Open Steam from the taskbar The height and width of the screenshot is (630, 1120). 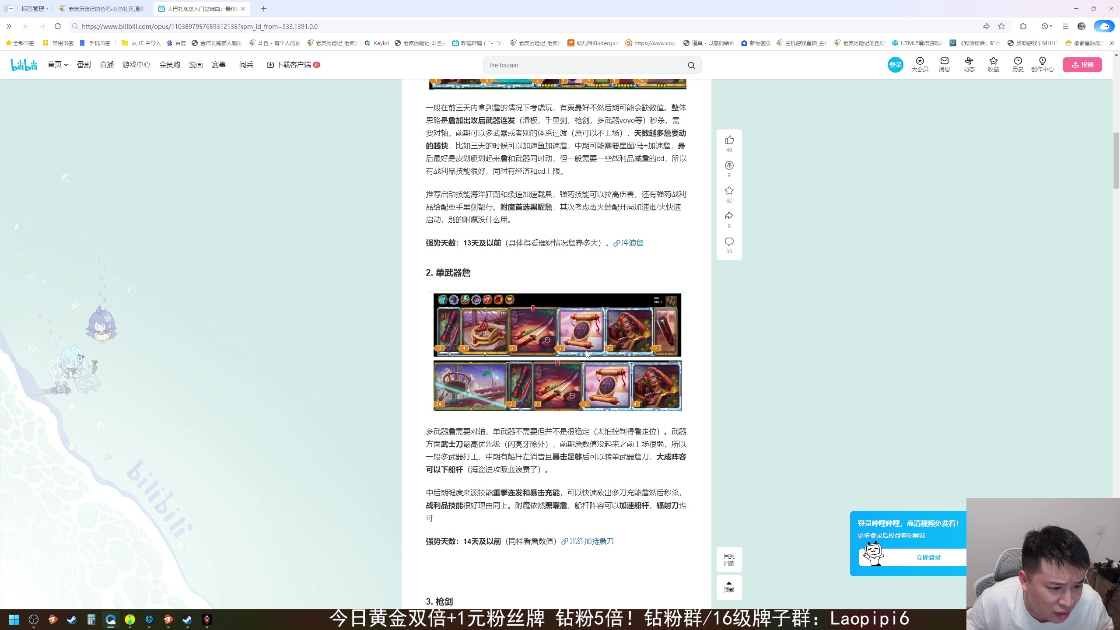click(x=72, y=619)
